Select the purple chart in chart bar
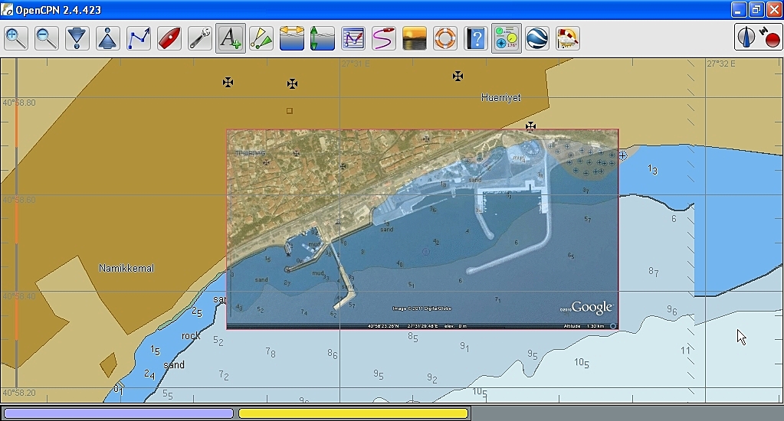Viewport: 784px width, 421px height. click(x=119, y=413)
